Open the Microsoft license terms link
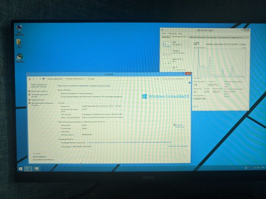 129,142
